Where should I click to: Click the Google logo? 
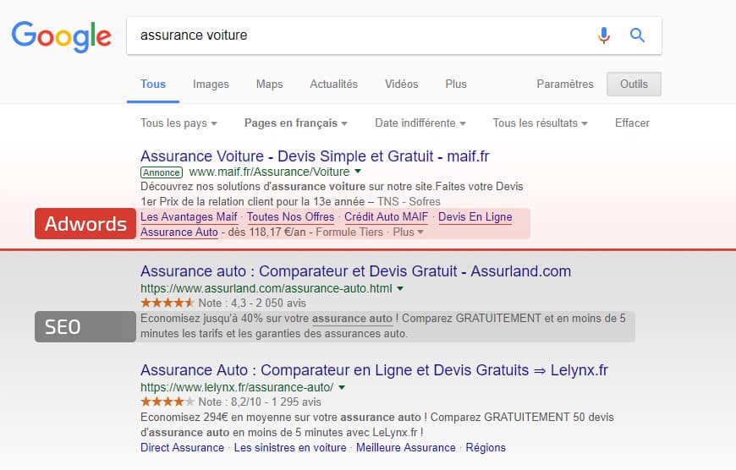(x=61, y=36)
